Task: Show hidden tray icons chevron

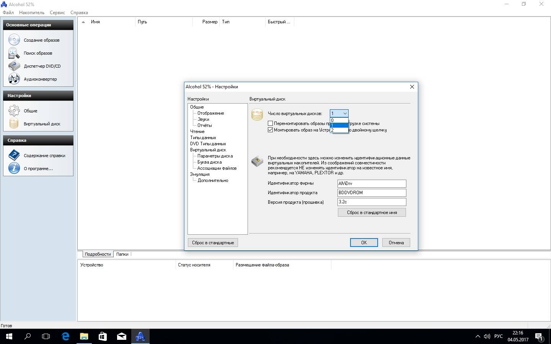Action: point(478,336)
